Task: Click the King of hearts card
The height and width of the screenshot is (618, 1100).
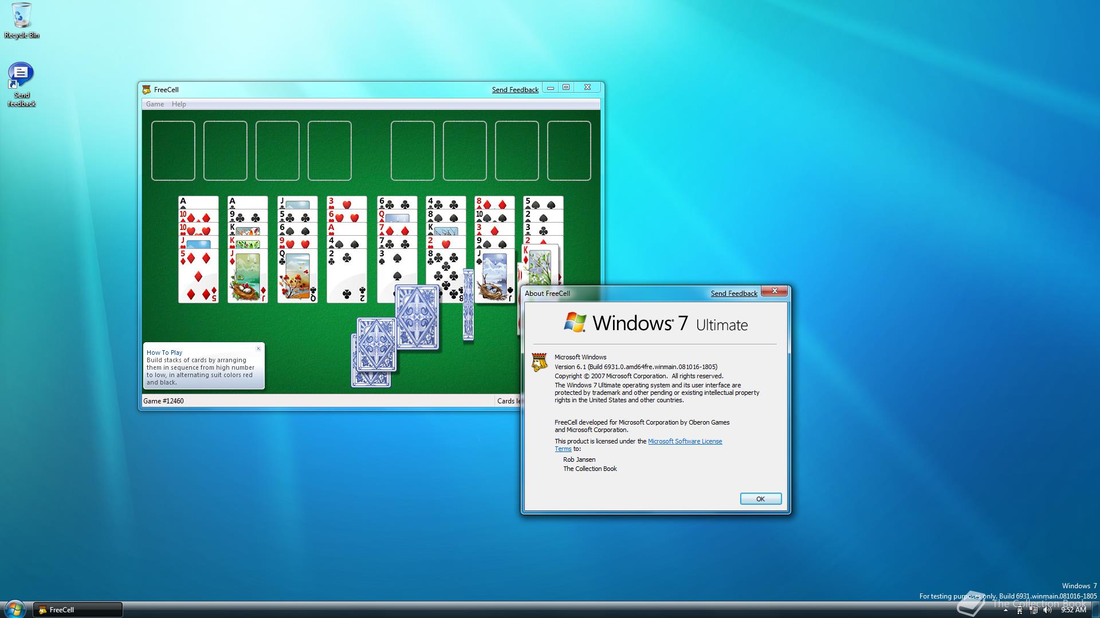Action: [247, 242]
